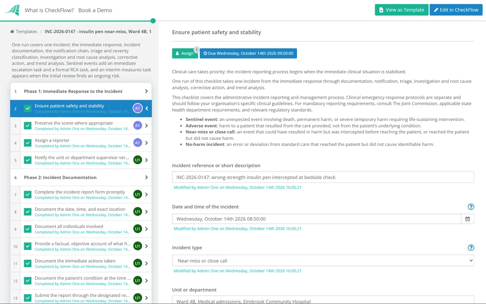Screen dimensions: 486x304
Task: Open the Incident type dropdown
Action: pos(323,261)
